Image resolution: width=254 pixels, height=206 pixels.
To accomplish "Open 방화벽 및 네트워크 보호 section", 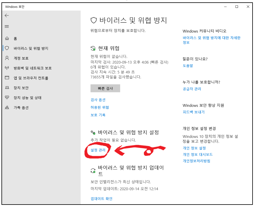I will point(33,68).
